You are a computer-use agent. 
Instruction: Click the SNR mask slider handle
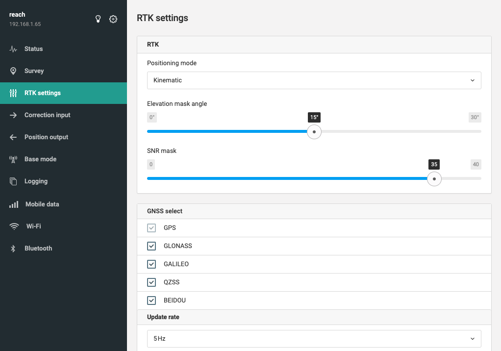pyautogui.click(x=434, y=179)
